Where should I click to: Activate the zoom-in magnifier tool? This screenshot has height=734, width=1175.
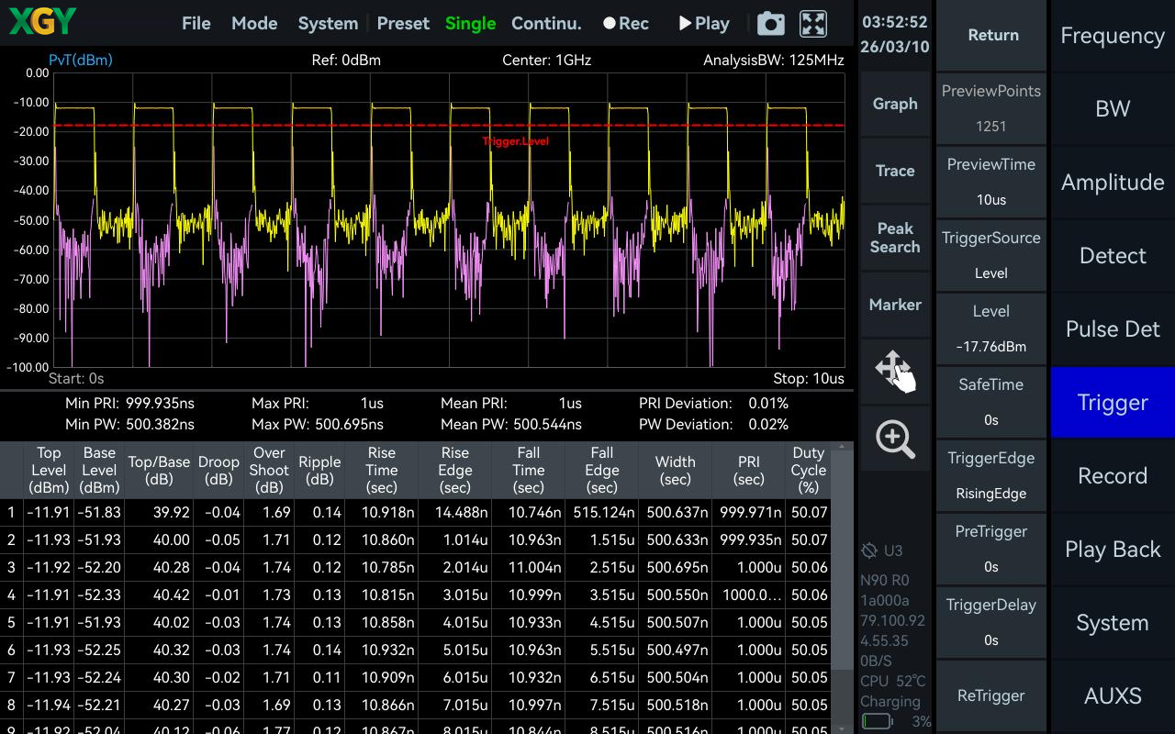(x=896, y=439)
